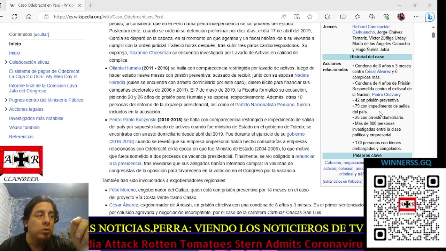Open Roxanne Cheesman article link
Screen dimensions: 446x251
click(150, 53)
